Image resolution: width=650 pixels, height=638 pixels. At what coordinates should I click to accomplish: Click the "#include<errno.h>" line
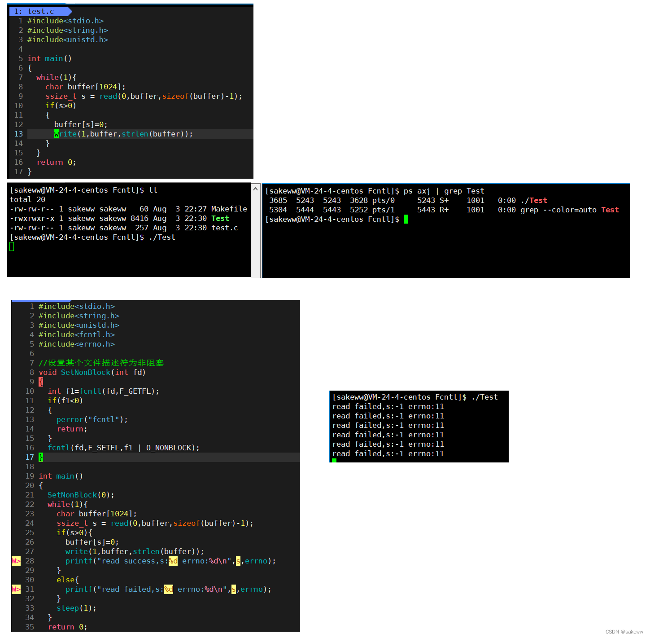(77, 344)
